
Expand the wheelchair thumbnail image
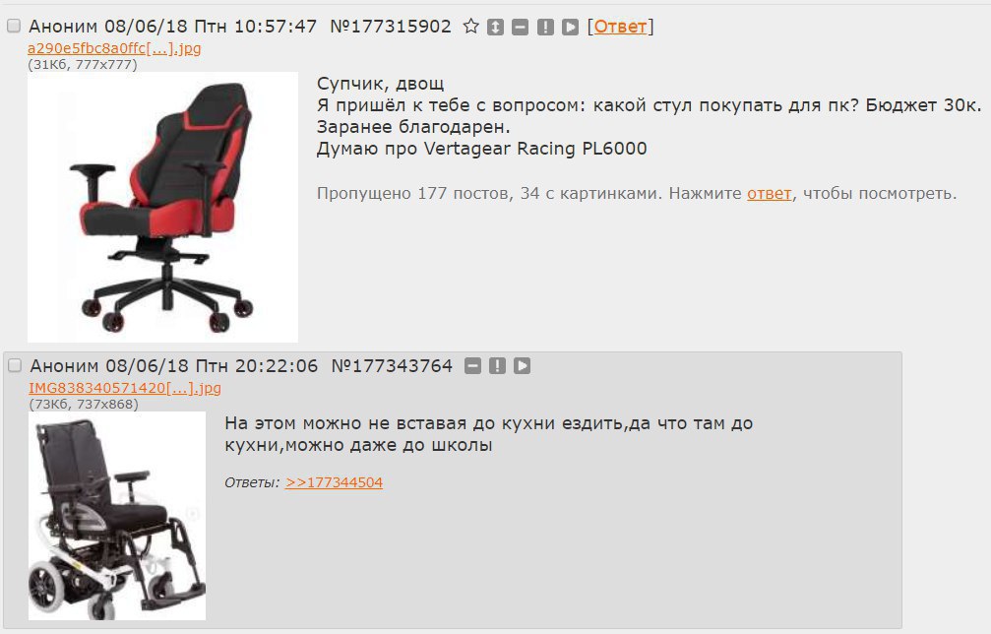click(117, 516)
